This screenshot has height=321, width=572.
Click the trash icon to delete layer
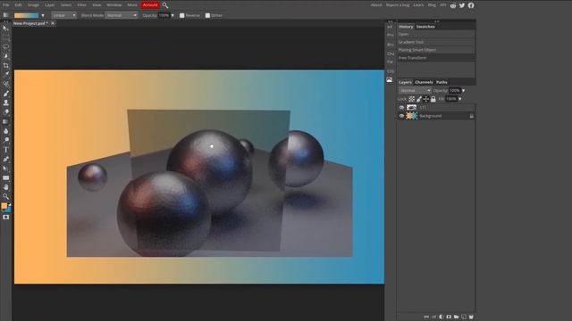471,317
